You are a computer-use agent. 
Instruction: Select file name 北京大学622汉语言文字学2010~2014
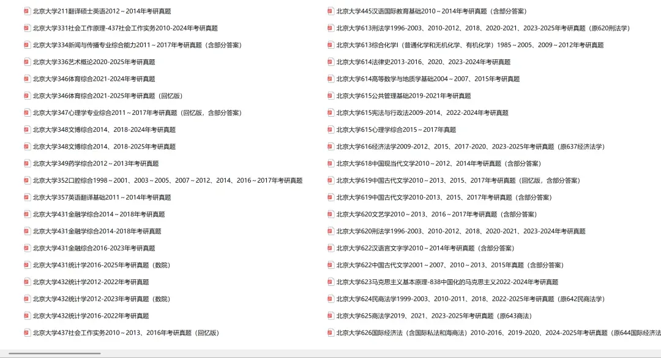[426, 248]
